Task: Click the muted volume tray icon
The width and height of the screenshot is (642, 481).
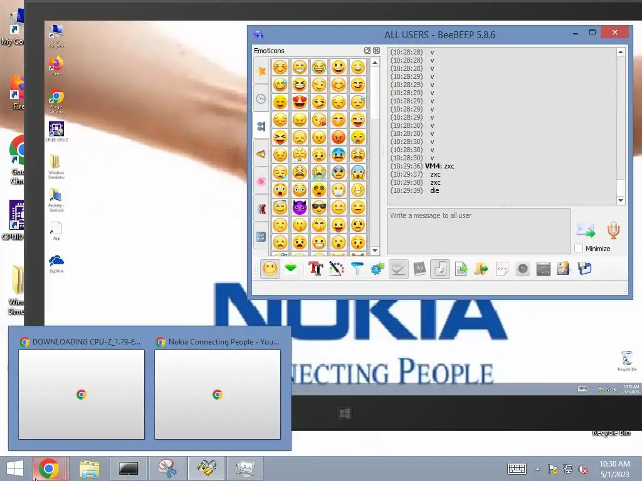Action: click(583, 469)
